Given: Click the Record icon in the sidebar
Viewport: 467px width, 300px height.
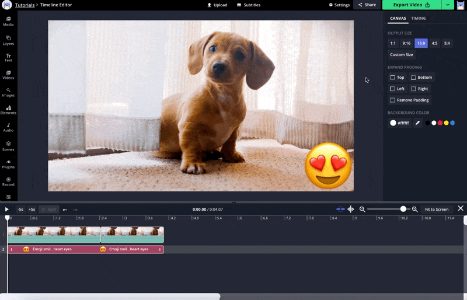Looking at the screenshot, I should tap(8, 182).
